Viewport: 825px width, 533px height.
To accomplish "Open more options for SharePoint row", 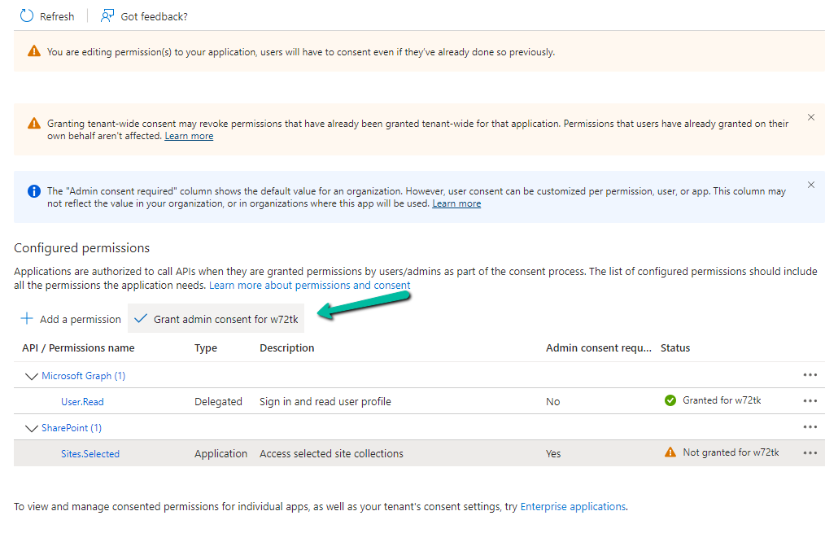I will tap(810, 427).
